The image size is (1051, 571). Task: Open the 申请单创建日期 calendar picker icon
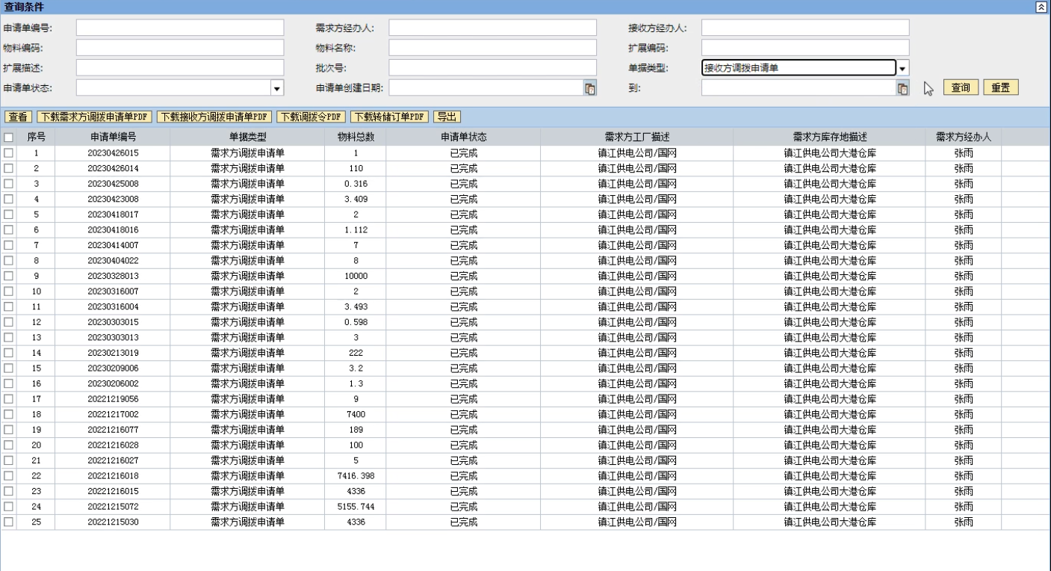tap(589, 88)
